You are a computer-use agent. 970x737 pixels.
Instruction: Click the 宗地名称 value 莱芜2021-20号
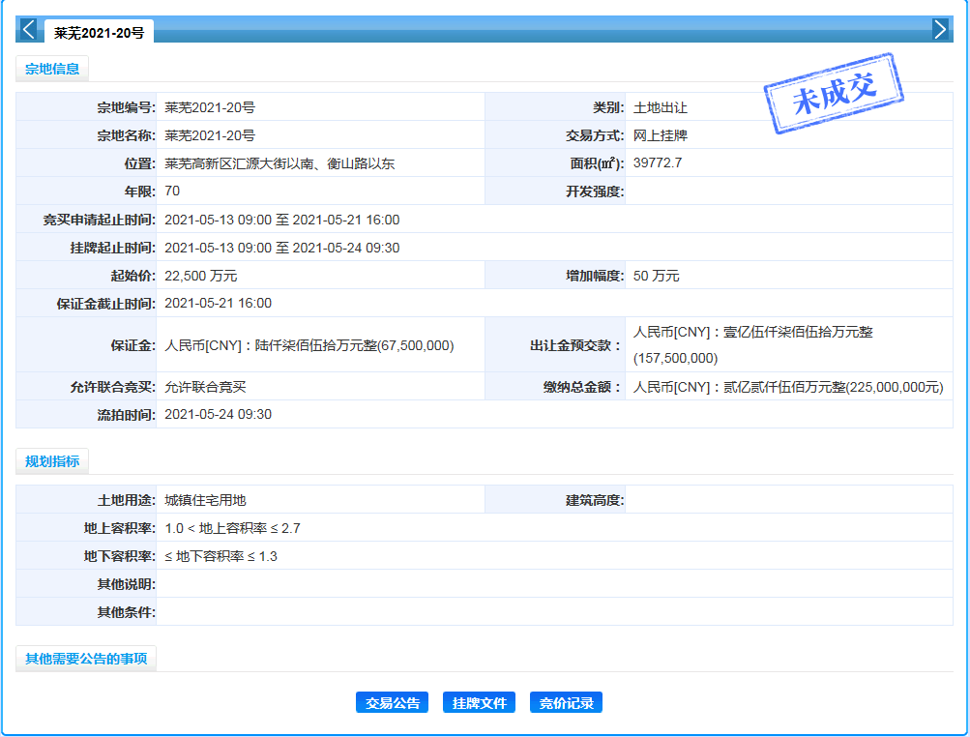pyautogui.click(x=210, y=135)
